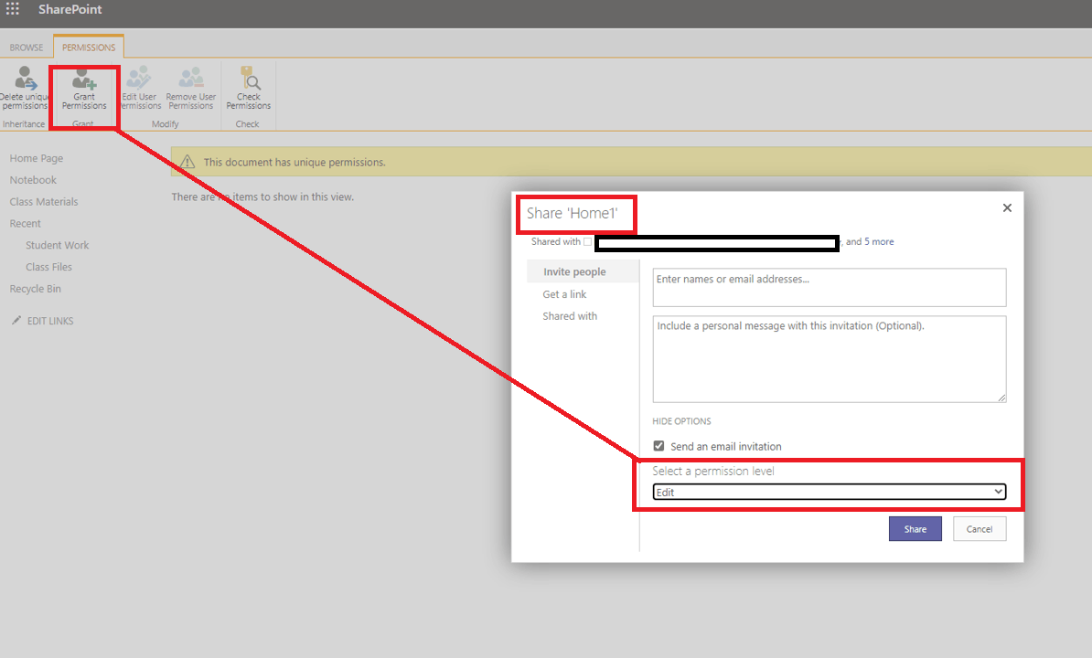Viewport: 1092px width, 658px height.
Task: Click the Grant Permissions ribbon icon
Action: pos(84,78)
